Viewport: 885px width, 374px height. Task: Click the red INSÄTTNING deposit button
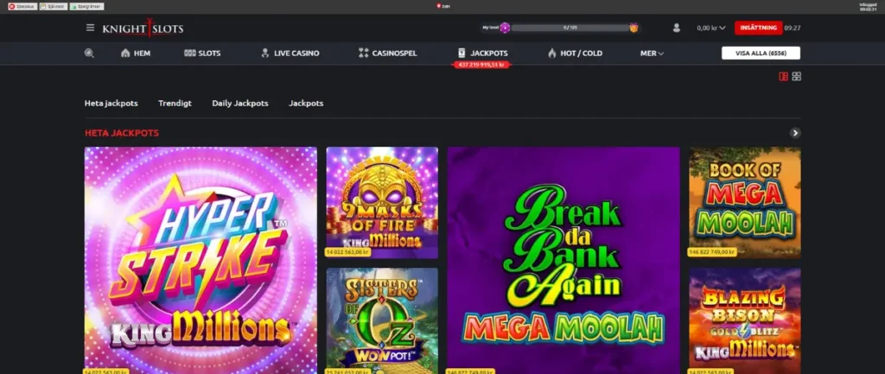[759, 28]
